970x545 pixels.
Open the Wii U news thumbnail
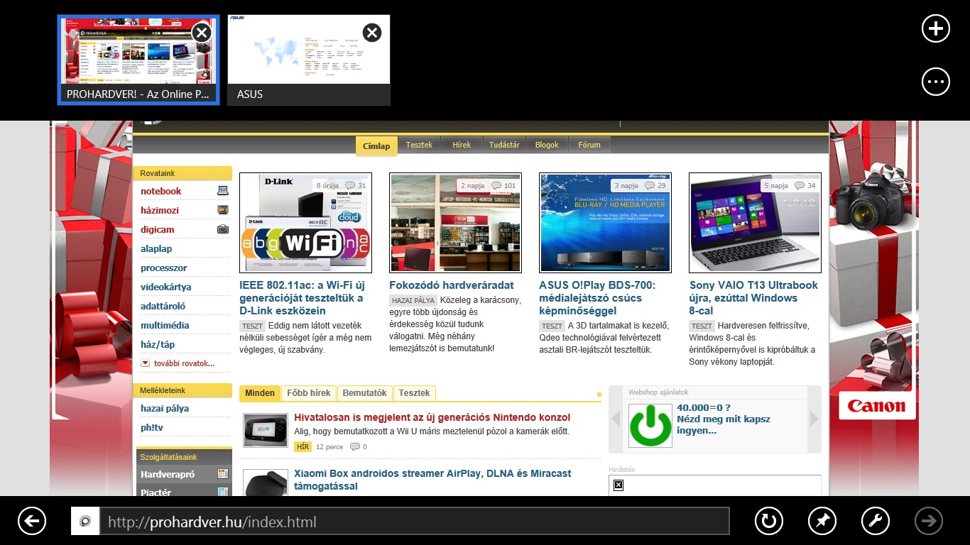tap(266, 431)
